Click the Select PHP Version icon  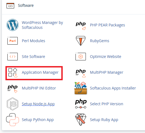pos(81,104)
